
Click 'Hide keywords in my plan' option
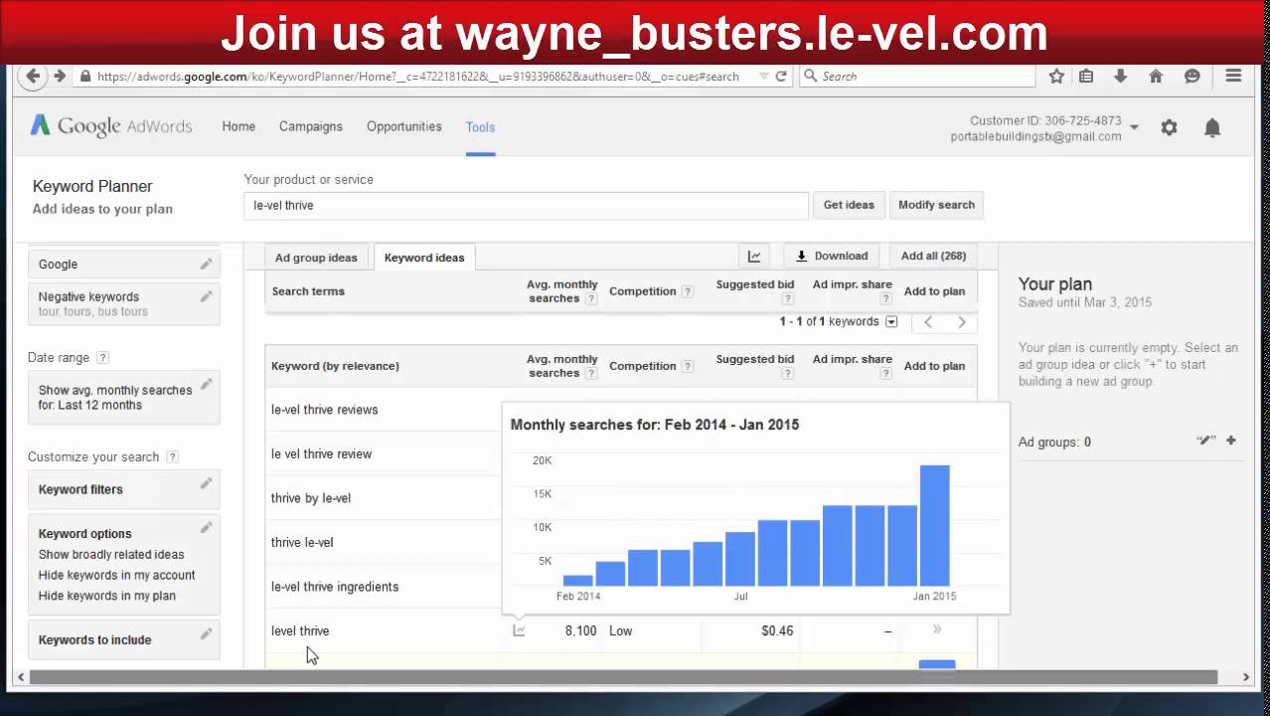click(x=107, y=597)
